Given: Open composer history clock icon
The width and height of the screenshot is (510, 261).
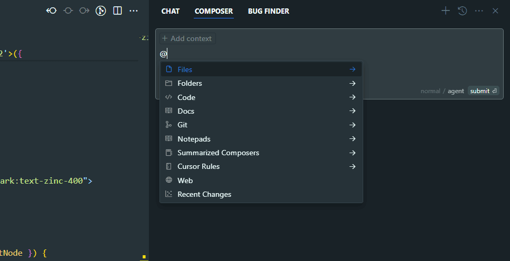Looking at the screenshot, I should click(x=462, y=11).
